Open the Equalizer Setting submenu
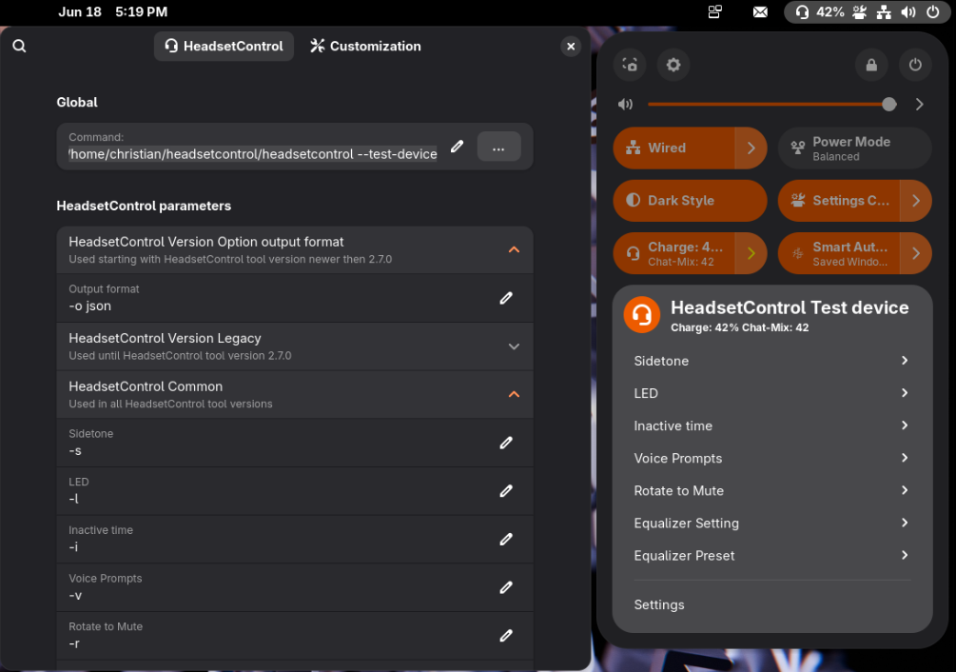The height and width of the screenshot is (672, 956). click(x=771, y=524)
